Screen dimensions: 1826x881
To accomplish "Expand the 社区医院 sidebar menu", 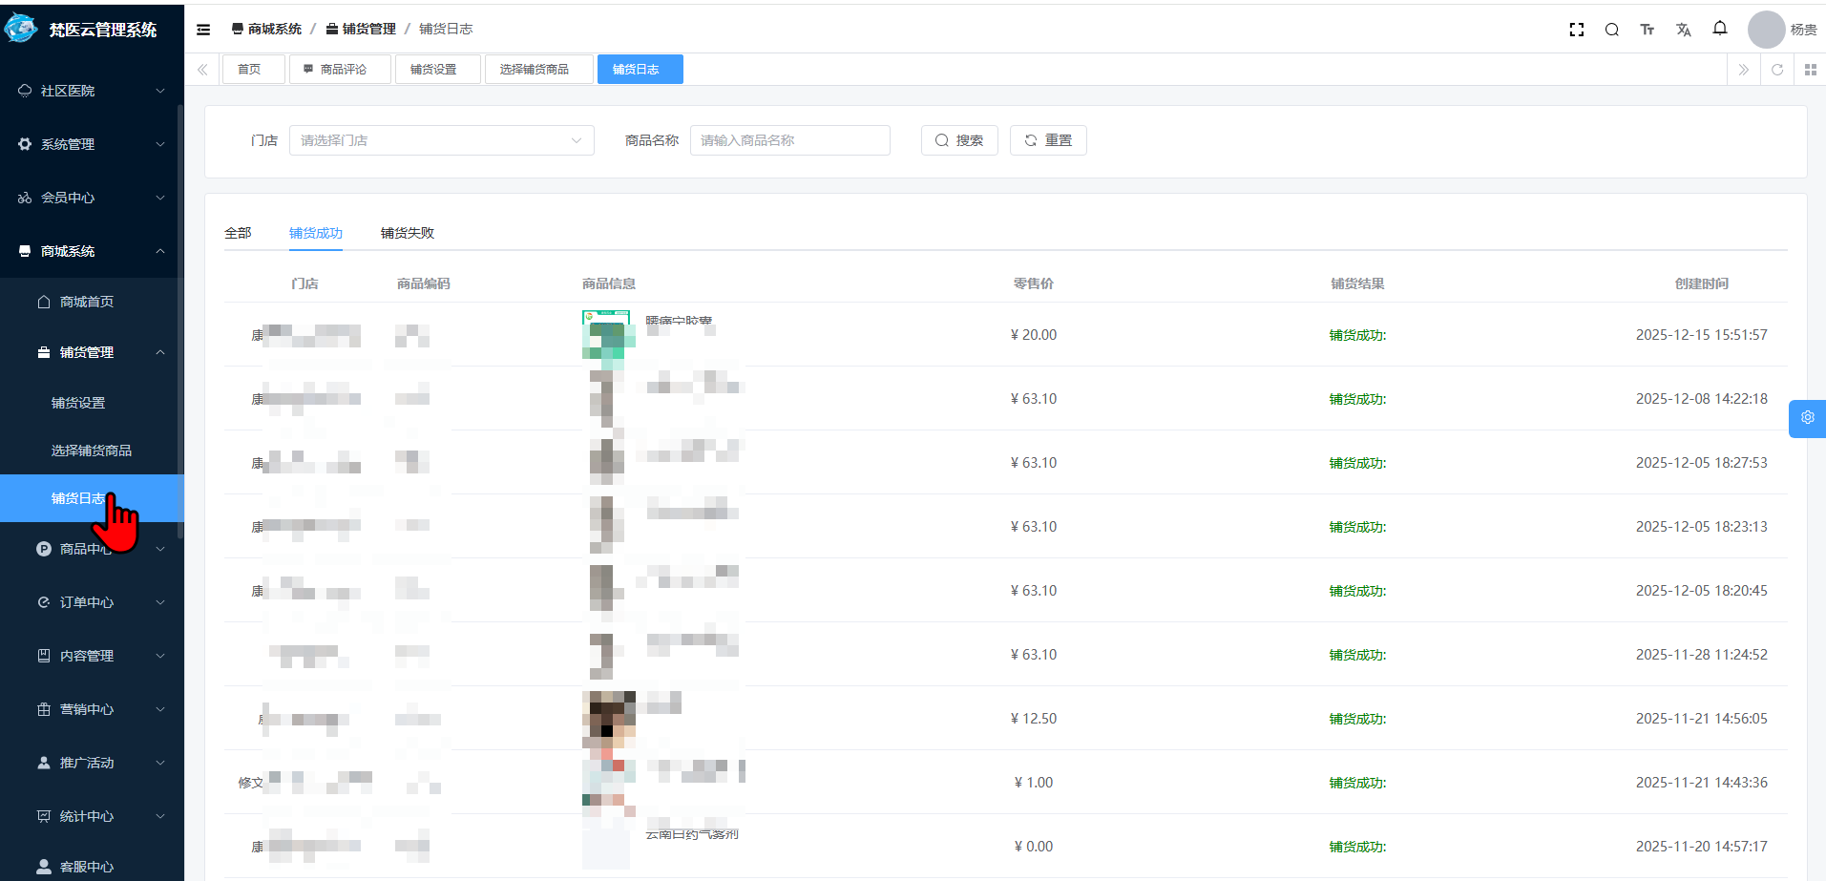I will (x=92, y=91).
